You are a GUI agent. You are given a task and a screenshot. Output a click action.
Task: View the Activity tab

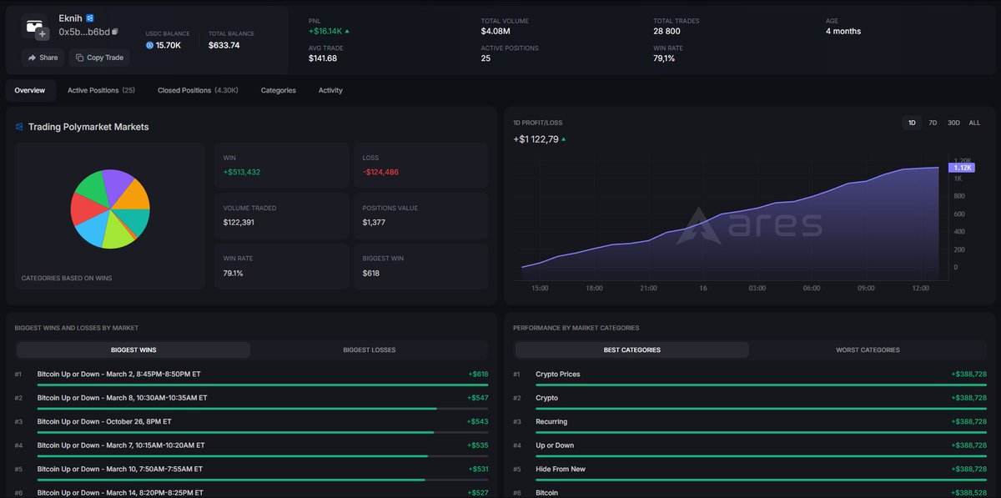(x=330, y=90)
